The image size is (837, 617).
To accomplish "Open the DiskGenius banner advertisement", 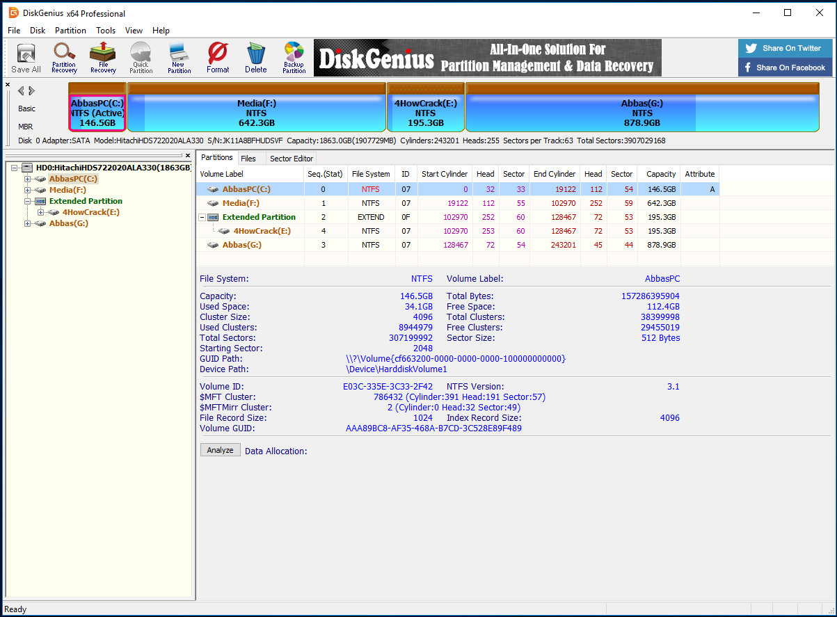I will coord(487,58).
